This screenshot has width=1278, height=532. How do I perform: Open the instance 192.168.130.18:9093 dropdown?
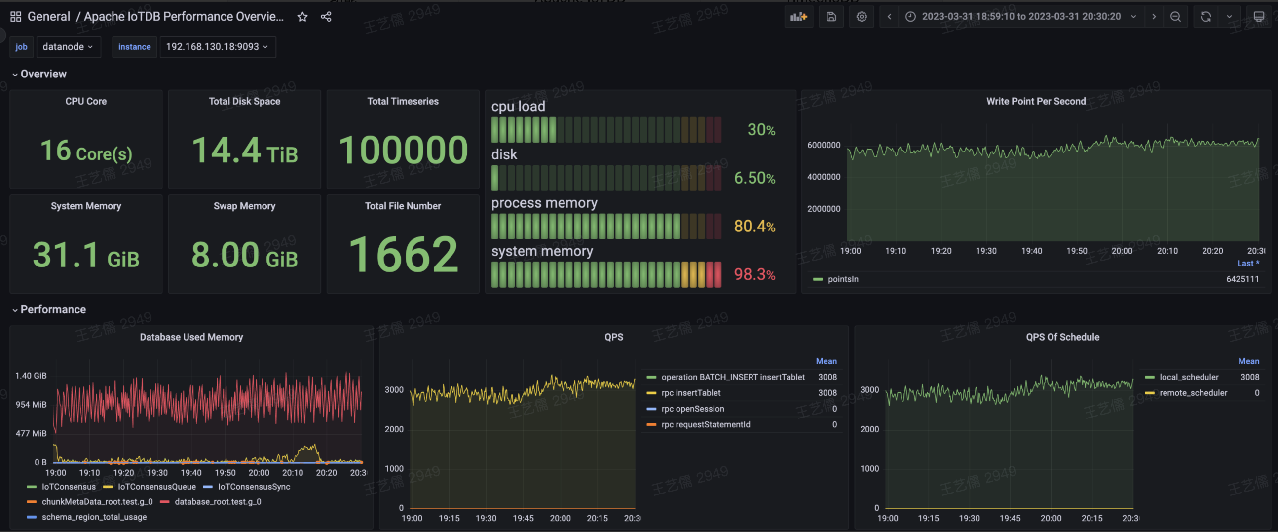(x=217, y=47)
